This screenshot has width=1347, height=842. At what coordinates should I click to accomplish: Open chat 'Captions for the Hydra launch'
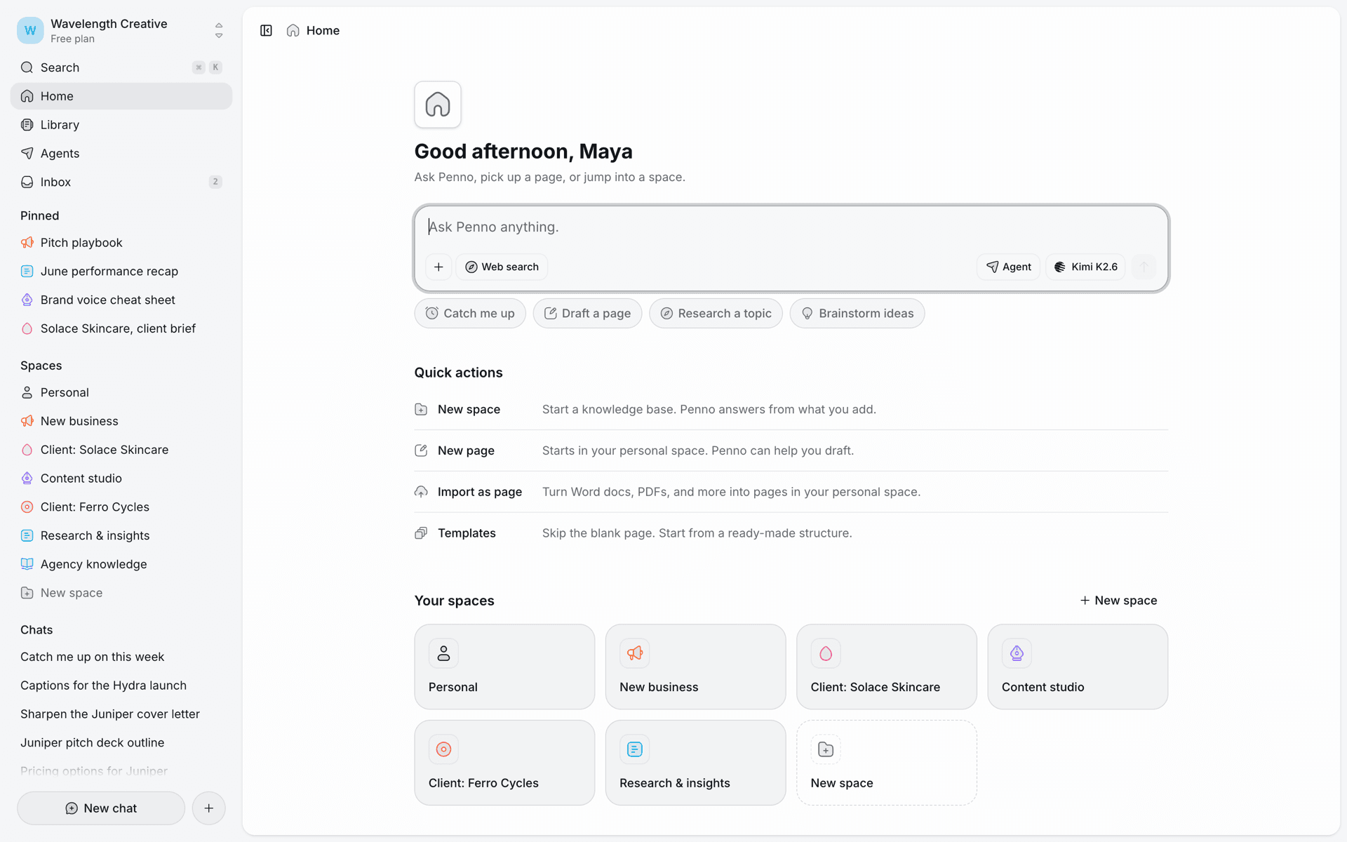pos(121,686)
